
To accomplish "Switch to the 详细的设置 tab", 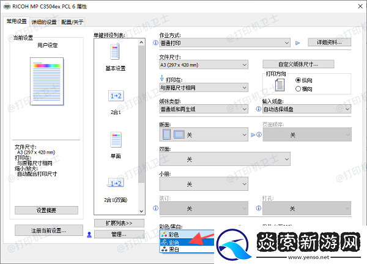I will 44,22.
